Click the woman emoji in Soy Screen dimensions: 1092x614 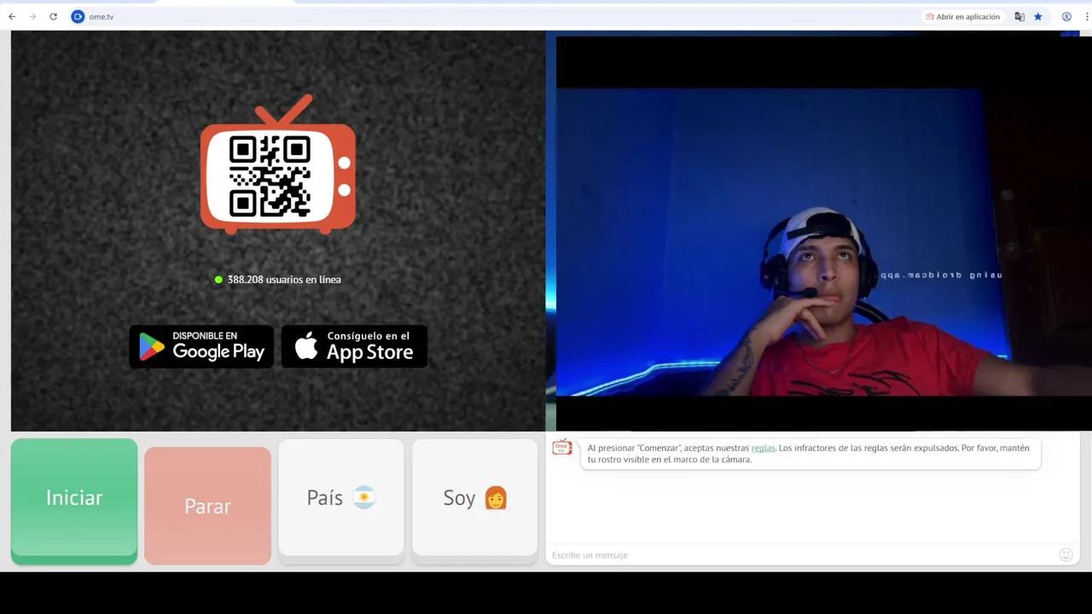pos(496,498)
